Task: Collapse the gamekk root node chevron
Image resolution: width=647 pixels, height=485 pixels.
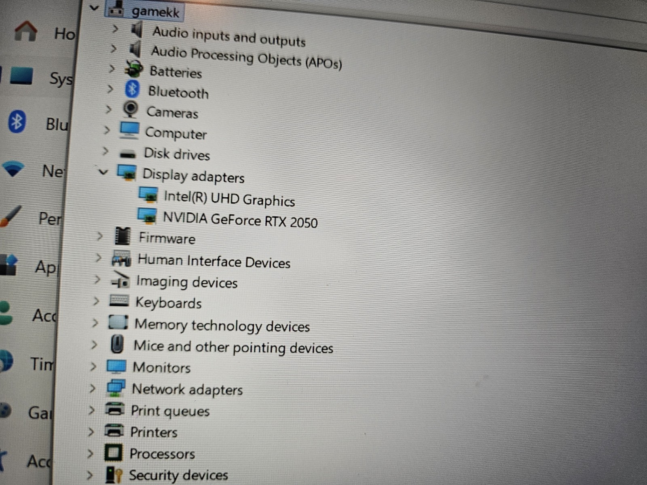Action: pyautogui.click(x=94, y=7)
